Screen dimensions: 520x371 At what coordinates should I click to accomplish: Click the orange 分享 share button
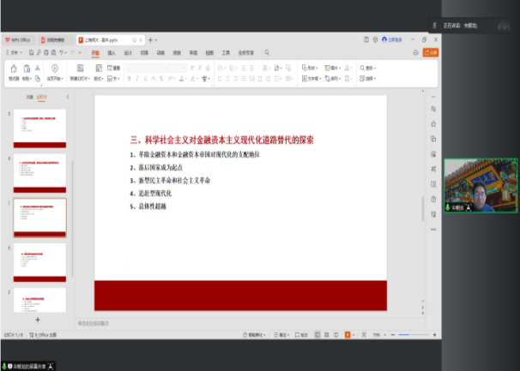click(432, 52)
